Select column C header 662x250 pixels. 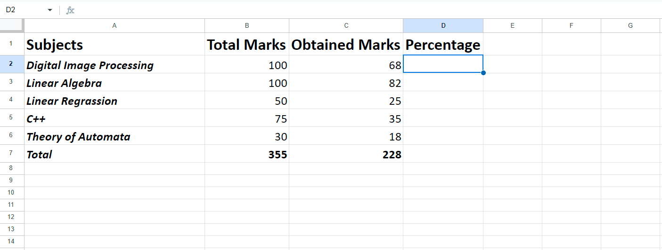click(346, 26)
